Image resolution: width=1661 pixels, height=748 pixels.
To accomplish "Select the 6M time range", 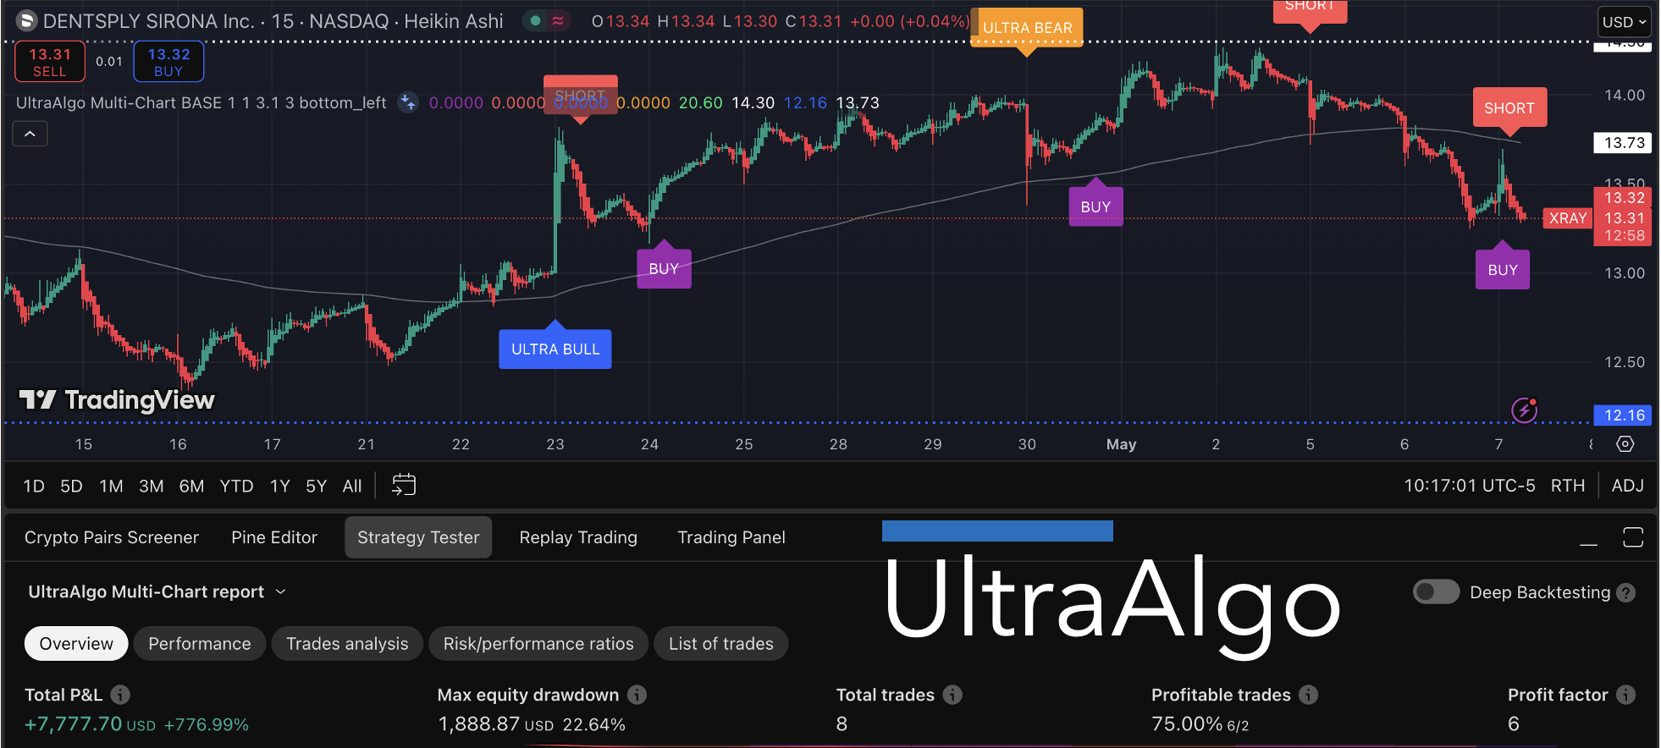I will [x=191, y=486].
